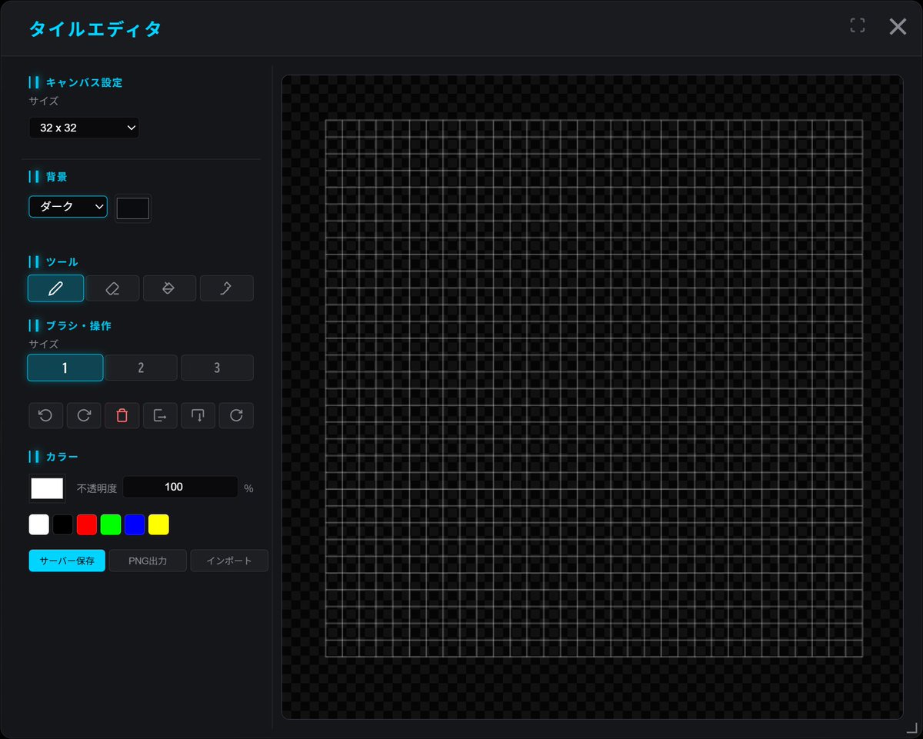Set brush size to 1
923x739 pixels.
pos(65,368)
